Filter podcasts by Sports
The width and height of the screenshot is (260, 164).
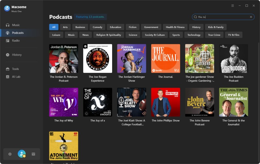[x=176, y=35]
